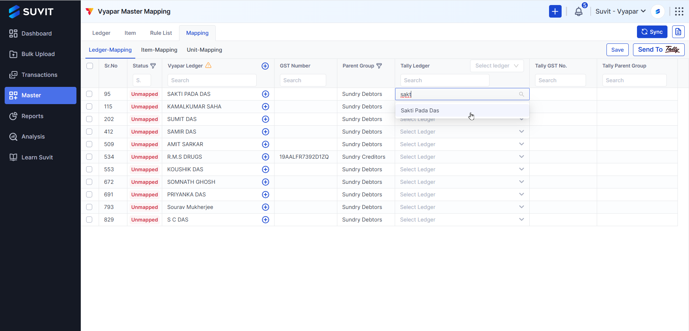Screen dimensions: 689x331
Task: Switch to the Rule List tab
Action: (161, 33)
